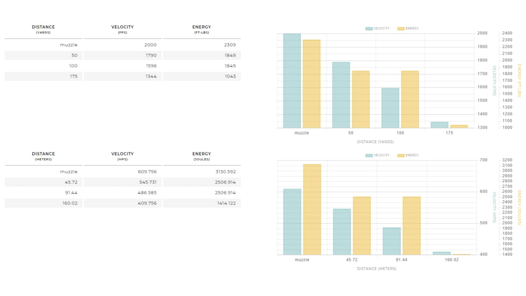Click the 'DISTANCE (YARDS)' chart axis title
The width and height of the screenshot is (526, 296).
(375, 142)
